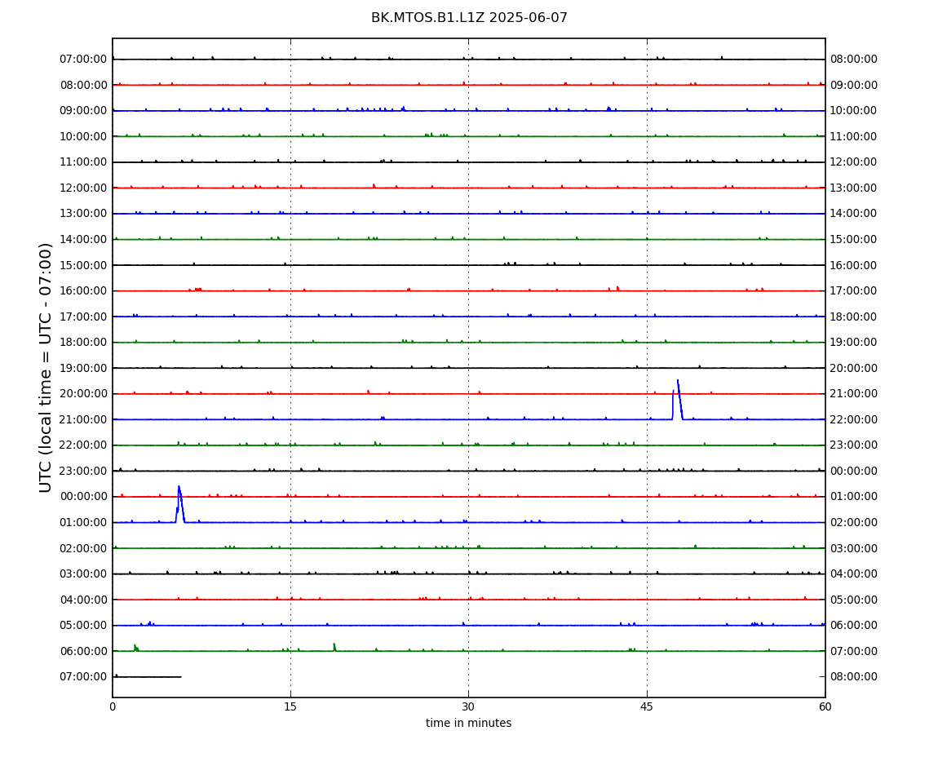The height and width of the screenshot is (775, 938).
Task: Click the left-axis start time label 21:00:00
Action: (84, 419)
